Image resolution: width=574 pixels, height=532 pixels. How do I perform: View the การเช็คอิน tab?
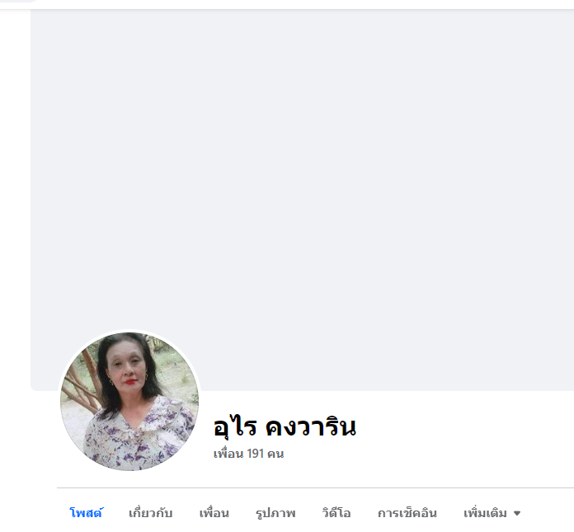407,512
